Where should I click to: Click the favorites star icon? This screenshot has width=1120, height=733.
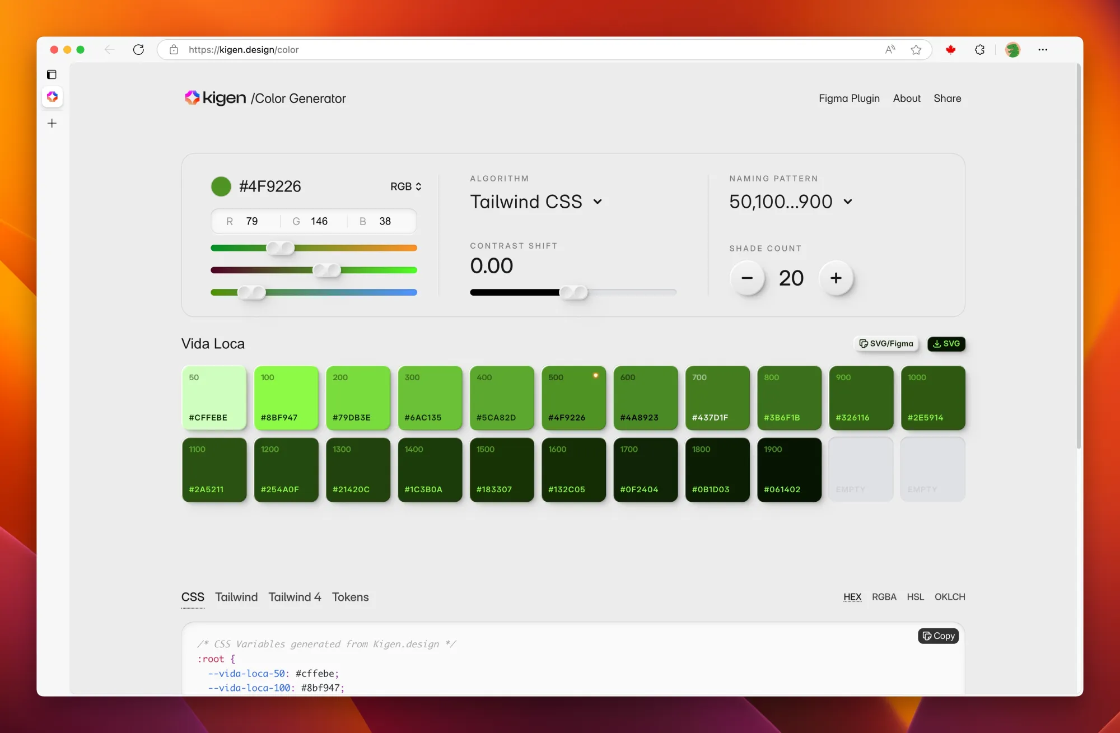coord(916,49)
